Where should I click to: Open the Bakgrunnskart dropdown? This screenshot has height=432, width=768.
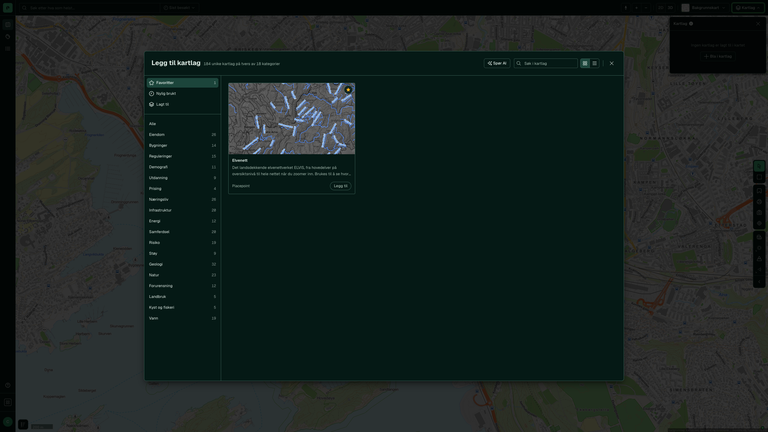705,8
